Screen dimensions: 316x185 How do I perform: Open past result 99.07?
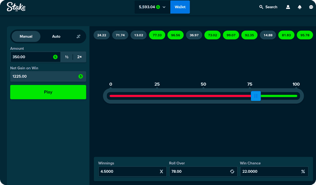click(231, 35)
